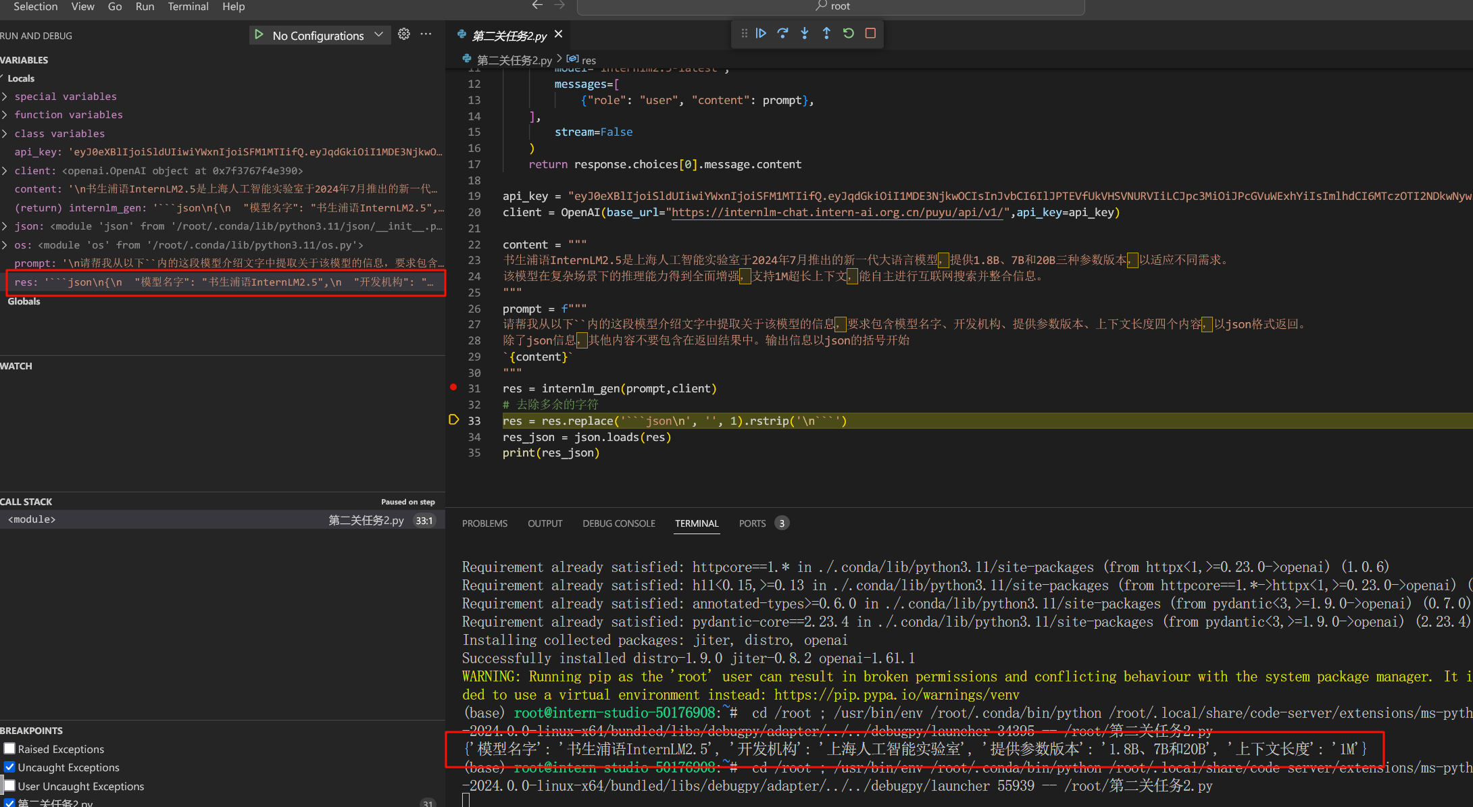This screenshot has width=1473, height=807.
Task: Open Run and Debug more actions ellipsis
Action: click(426, 34)
